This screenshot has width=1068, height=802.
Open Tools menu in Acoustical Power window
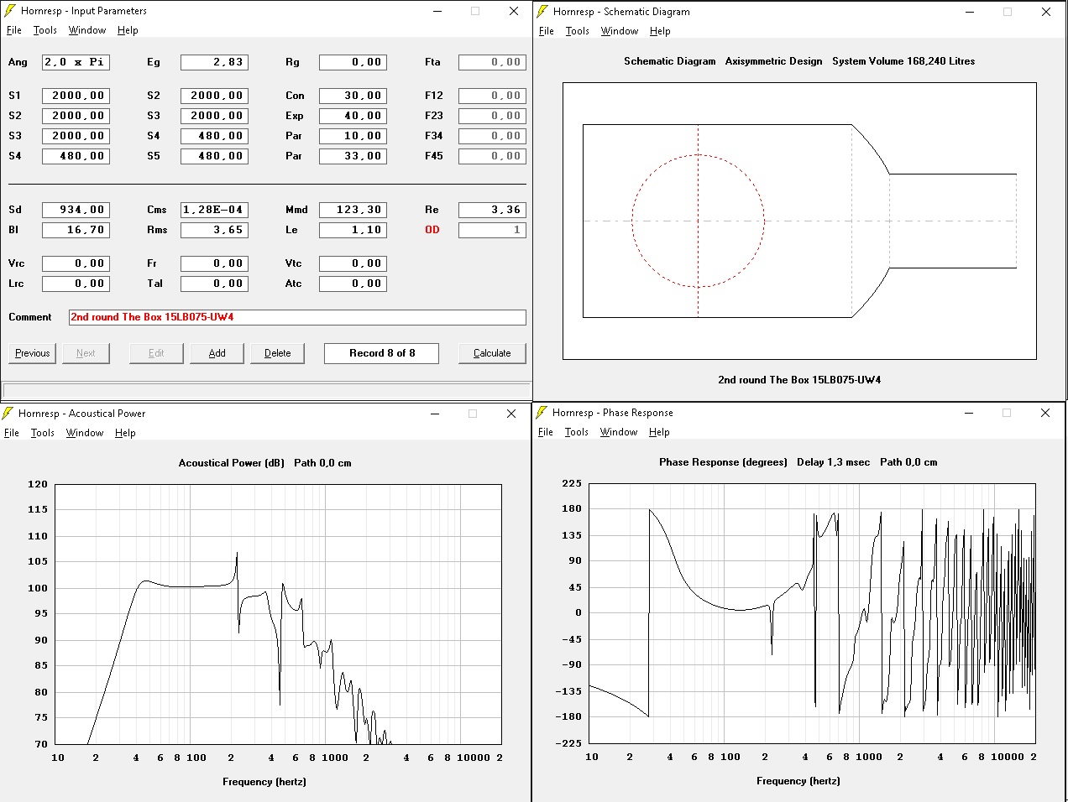(43, 433)
